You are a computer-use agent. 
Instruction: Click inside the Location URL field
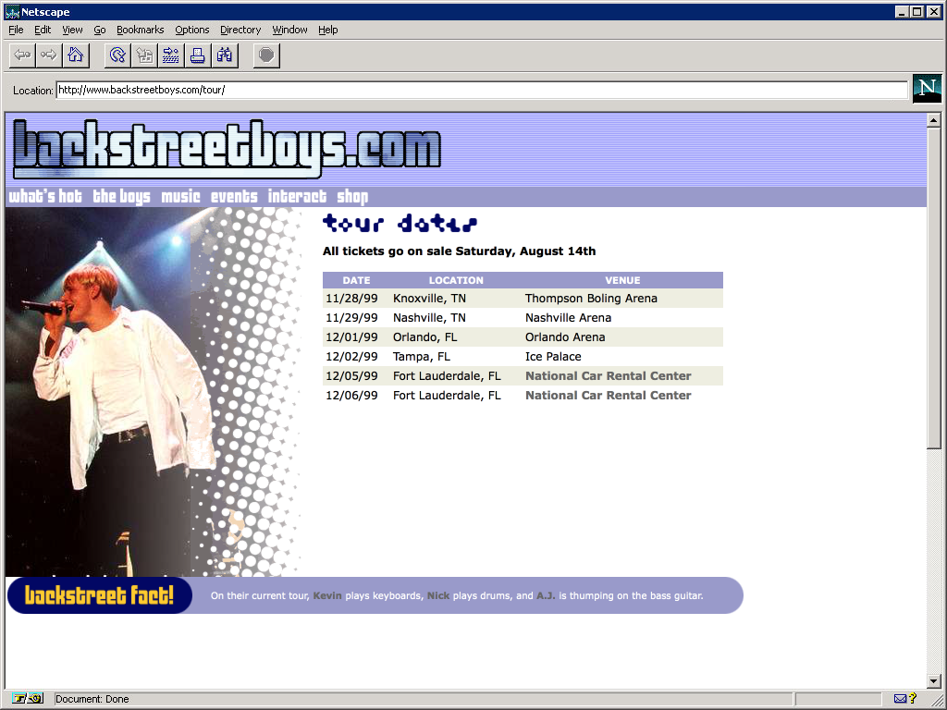point(370,90)
